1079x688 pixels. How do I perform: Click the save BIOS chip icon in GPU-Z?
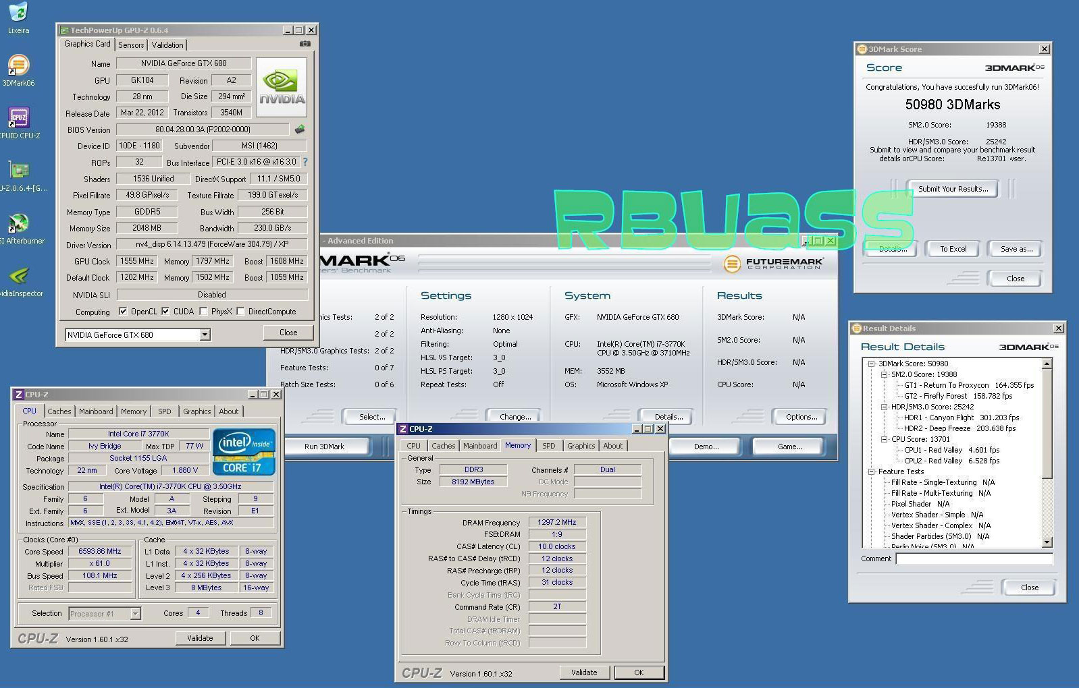[x=300, y=129]
